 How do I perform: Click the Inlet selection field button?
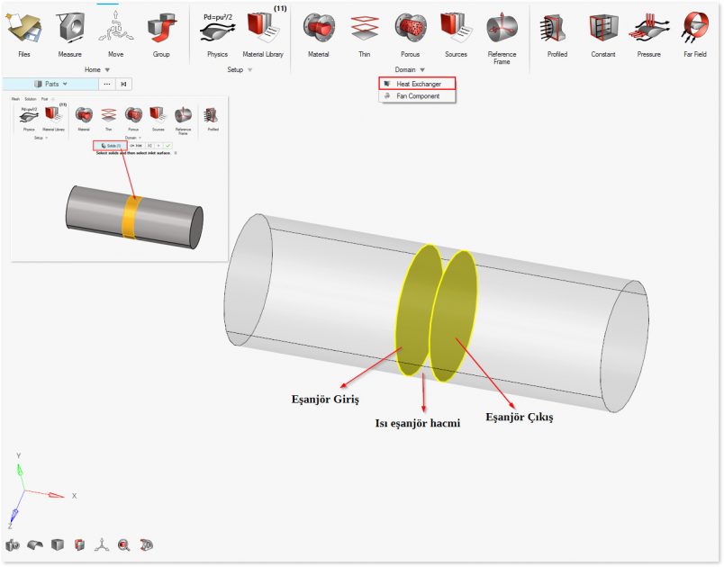(137, 145)
